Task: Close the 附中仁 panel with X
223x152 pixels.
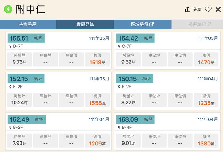Action: click(218, 10)
